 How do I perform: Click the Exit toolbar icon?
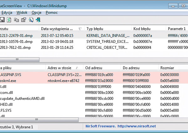pyautogui.click(x=38, y=20)
